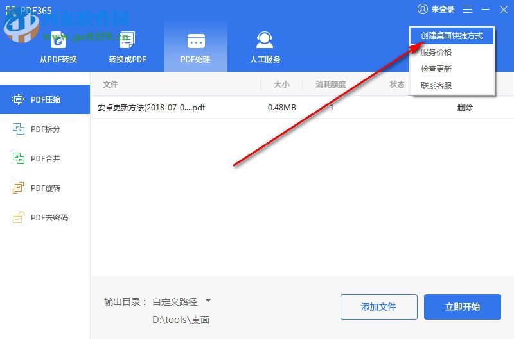Screen dimensions: 514x339
Task: Open the 转换成PDF tab
Action: [127, 45]
